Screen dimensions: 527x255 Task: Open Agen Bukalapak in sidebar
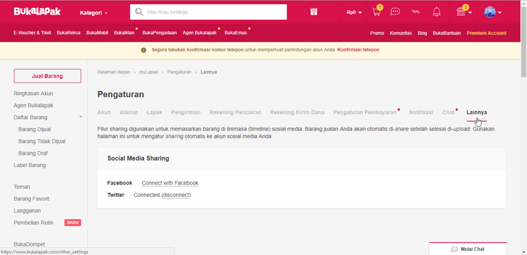pos(33,105)
